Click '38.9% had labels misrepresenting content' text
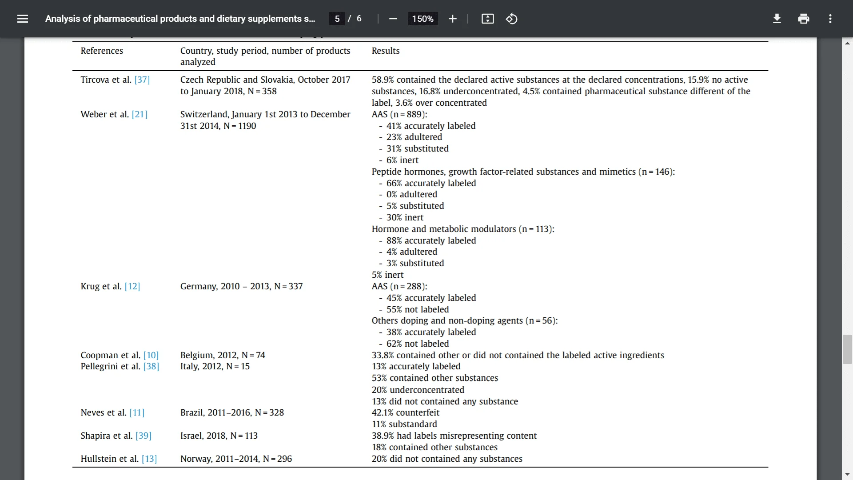The width and height of the screenshot is (853, 480). tap(454, 436)
